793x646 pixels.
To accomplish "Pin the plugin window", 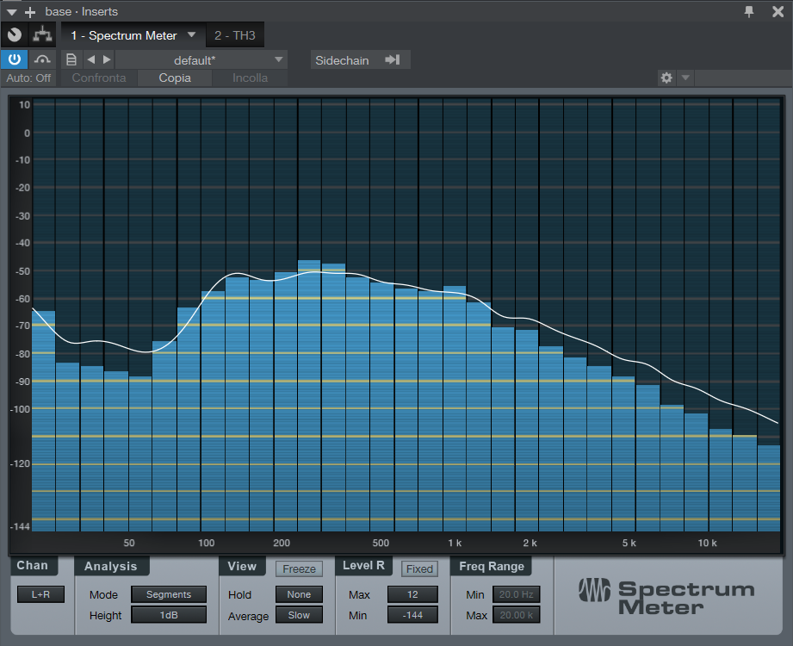I will [x=749, y=11].
